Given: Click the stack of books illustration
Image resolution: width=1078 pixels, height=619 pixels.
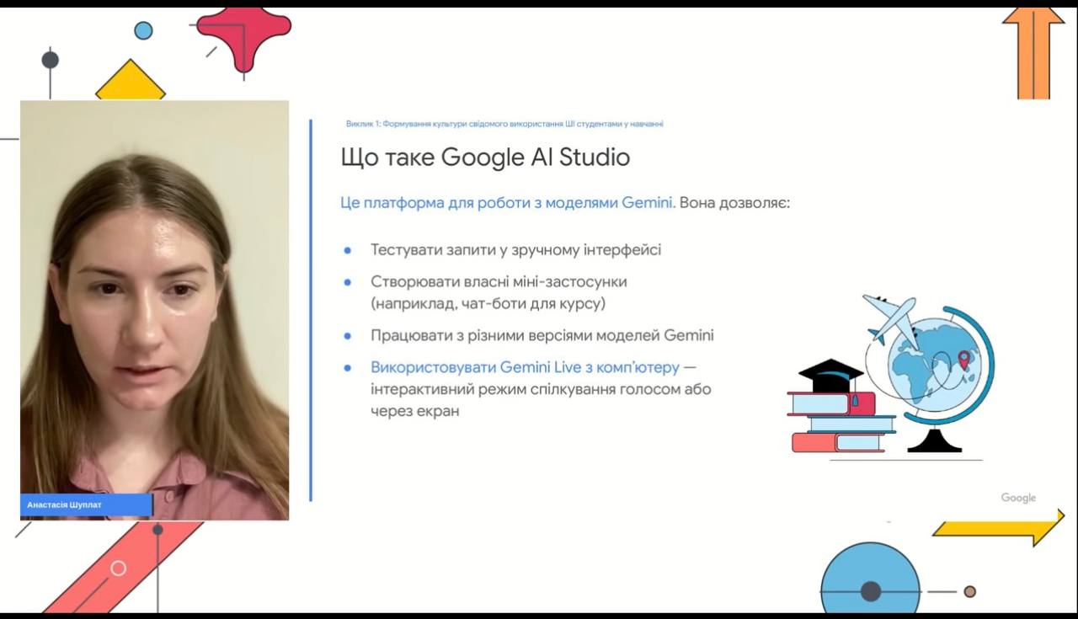Looking at the screenshot, I should [x=842, y=423].
